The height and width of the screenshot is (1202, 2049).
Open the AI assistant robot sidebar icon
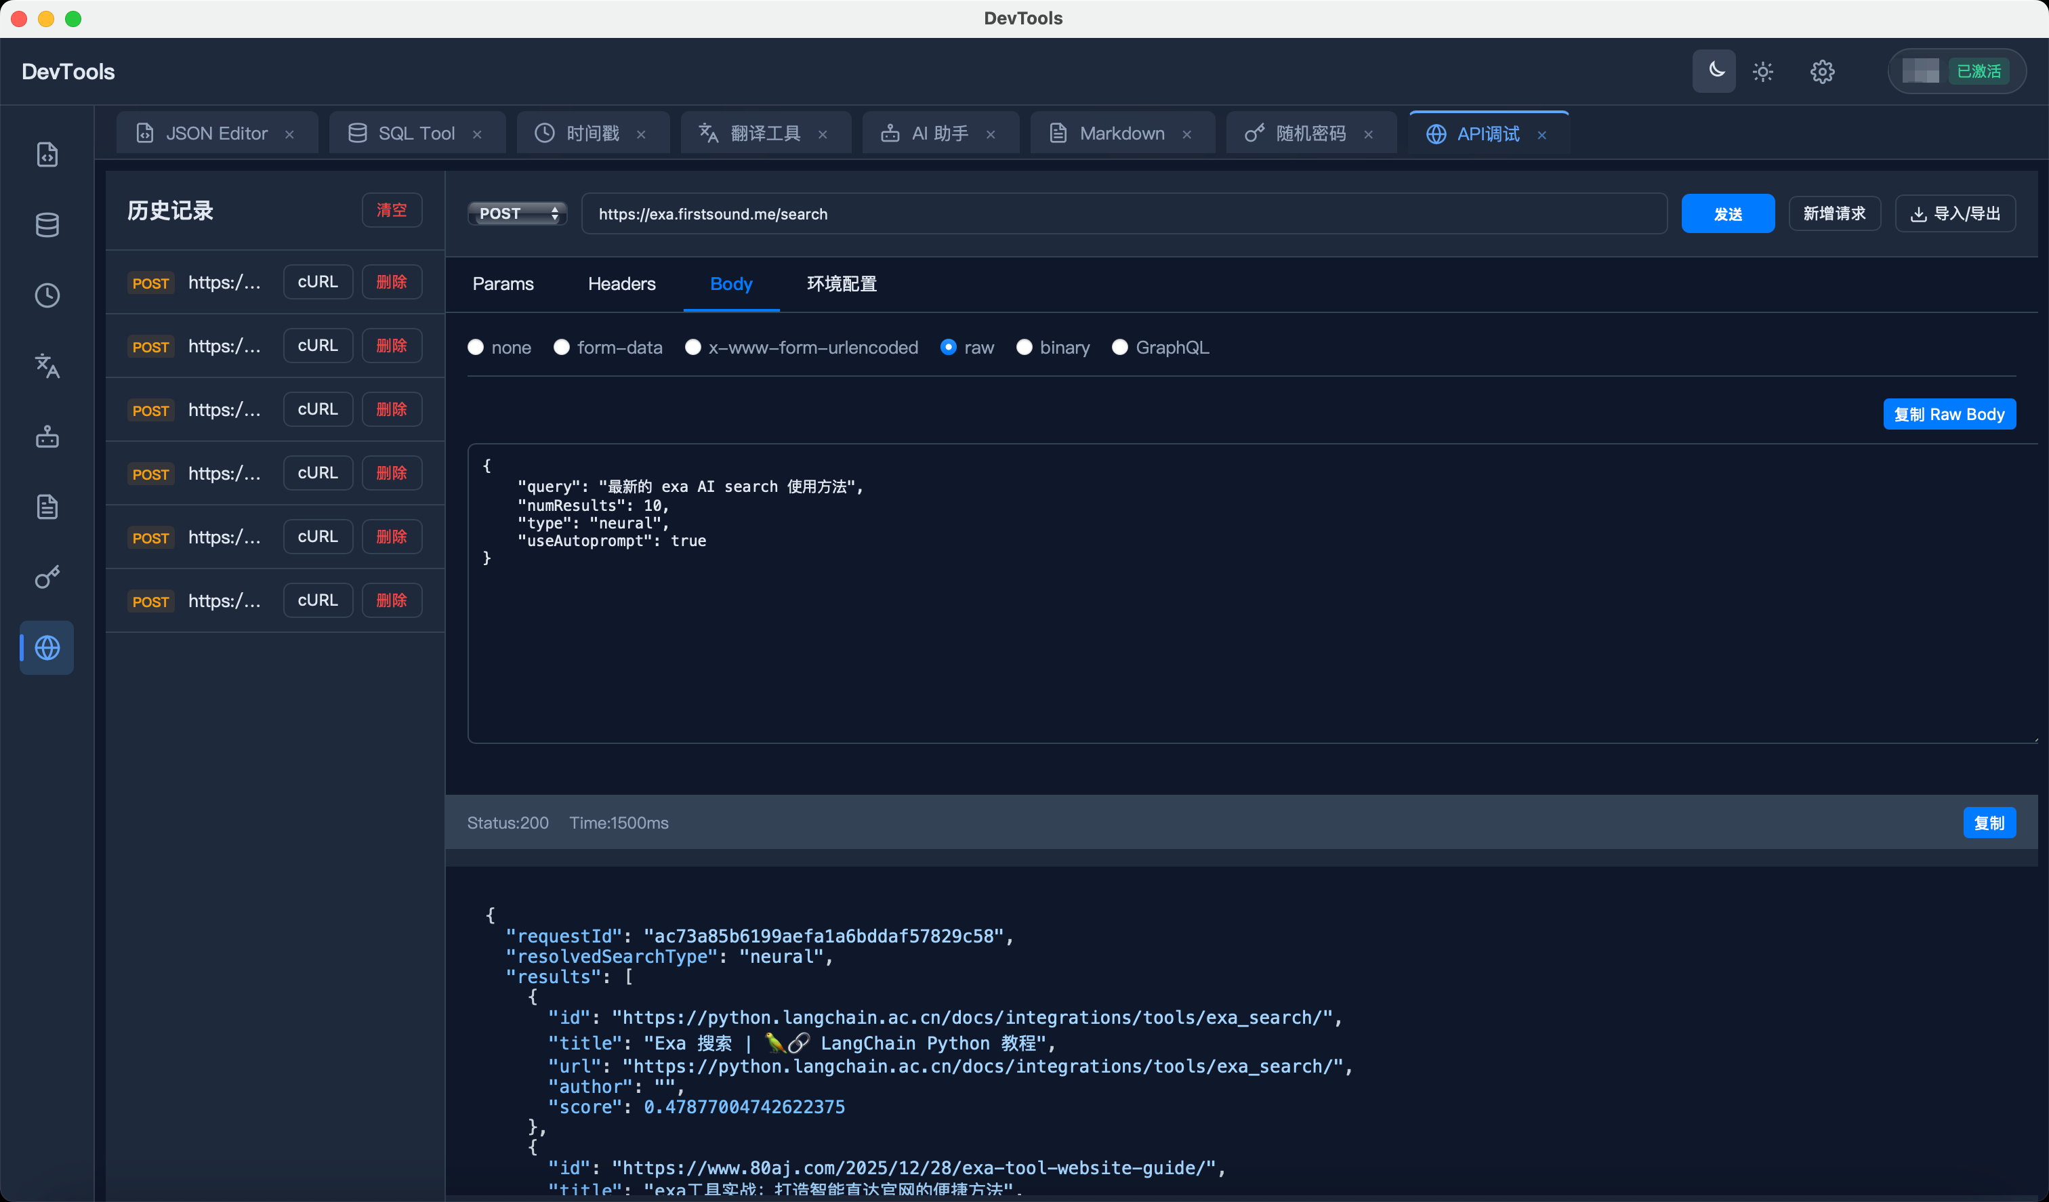point(47,437)
